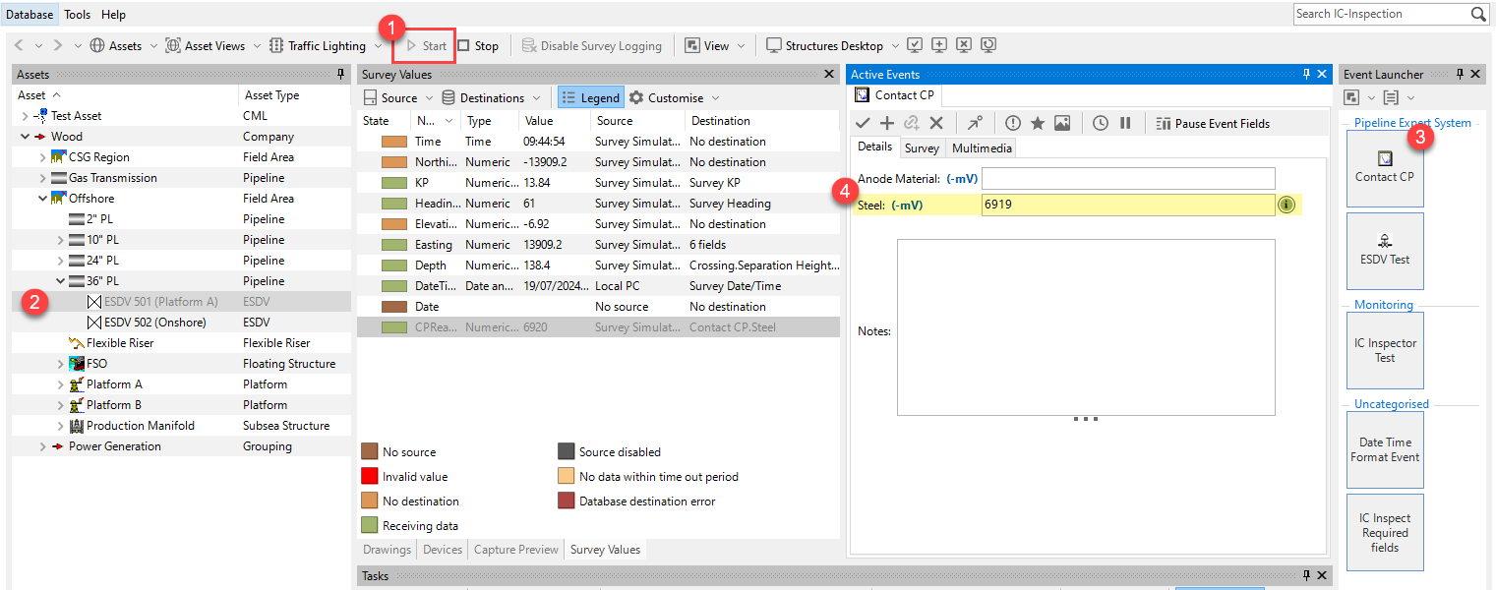Expand the Test Asset tree node

pyautogui.click(x=25, y=116)
